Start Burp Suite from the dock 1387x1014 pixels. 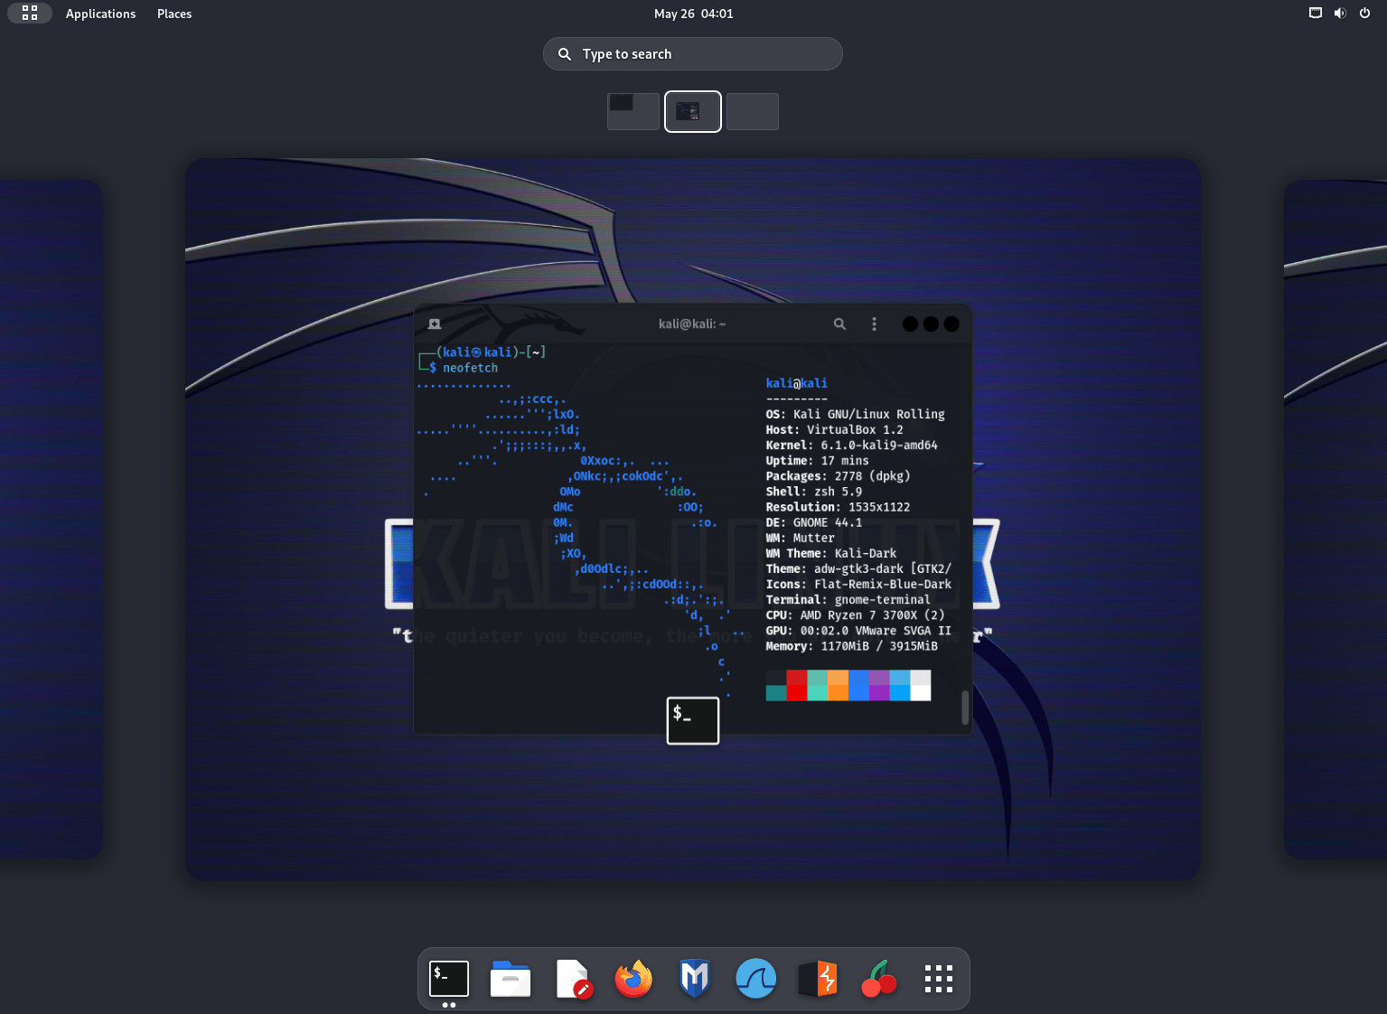tap(817, 978)
